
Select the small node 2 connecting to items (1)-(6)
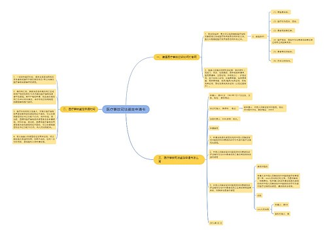259,37
